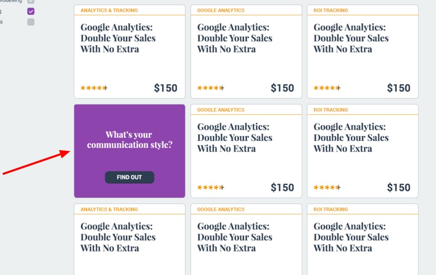This screenshot has height=275, width=436.
Task: Select $150 price in middle Google Analytics card
Action: 282,187
